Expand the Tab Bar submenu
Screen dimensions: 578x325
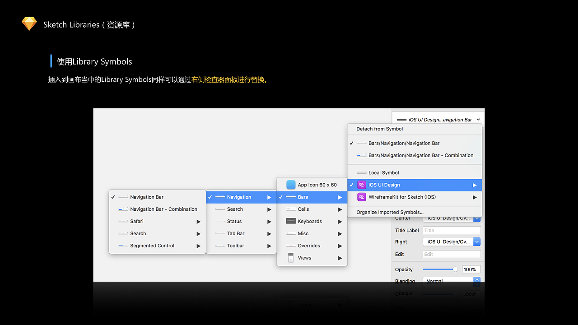tap(241, 233)
